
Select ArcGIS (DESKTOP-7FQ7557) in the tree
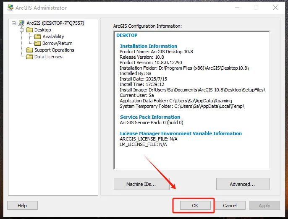tap(55, 23)
